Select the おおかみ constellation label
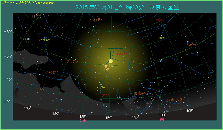Viewport: 223px width, 130px height. click(x=140, y=93)
